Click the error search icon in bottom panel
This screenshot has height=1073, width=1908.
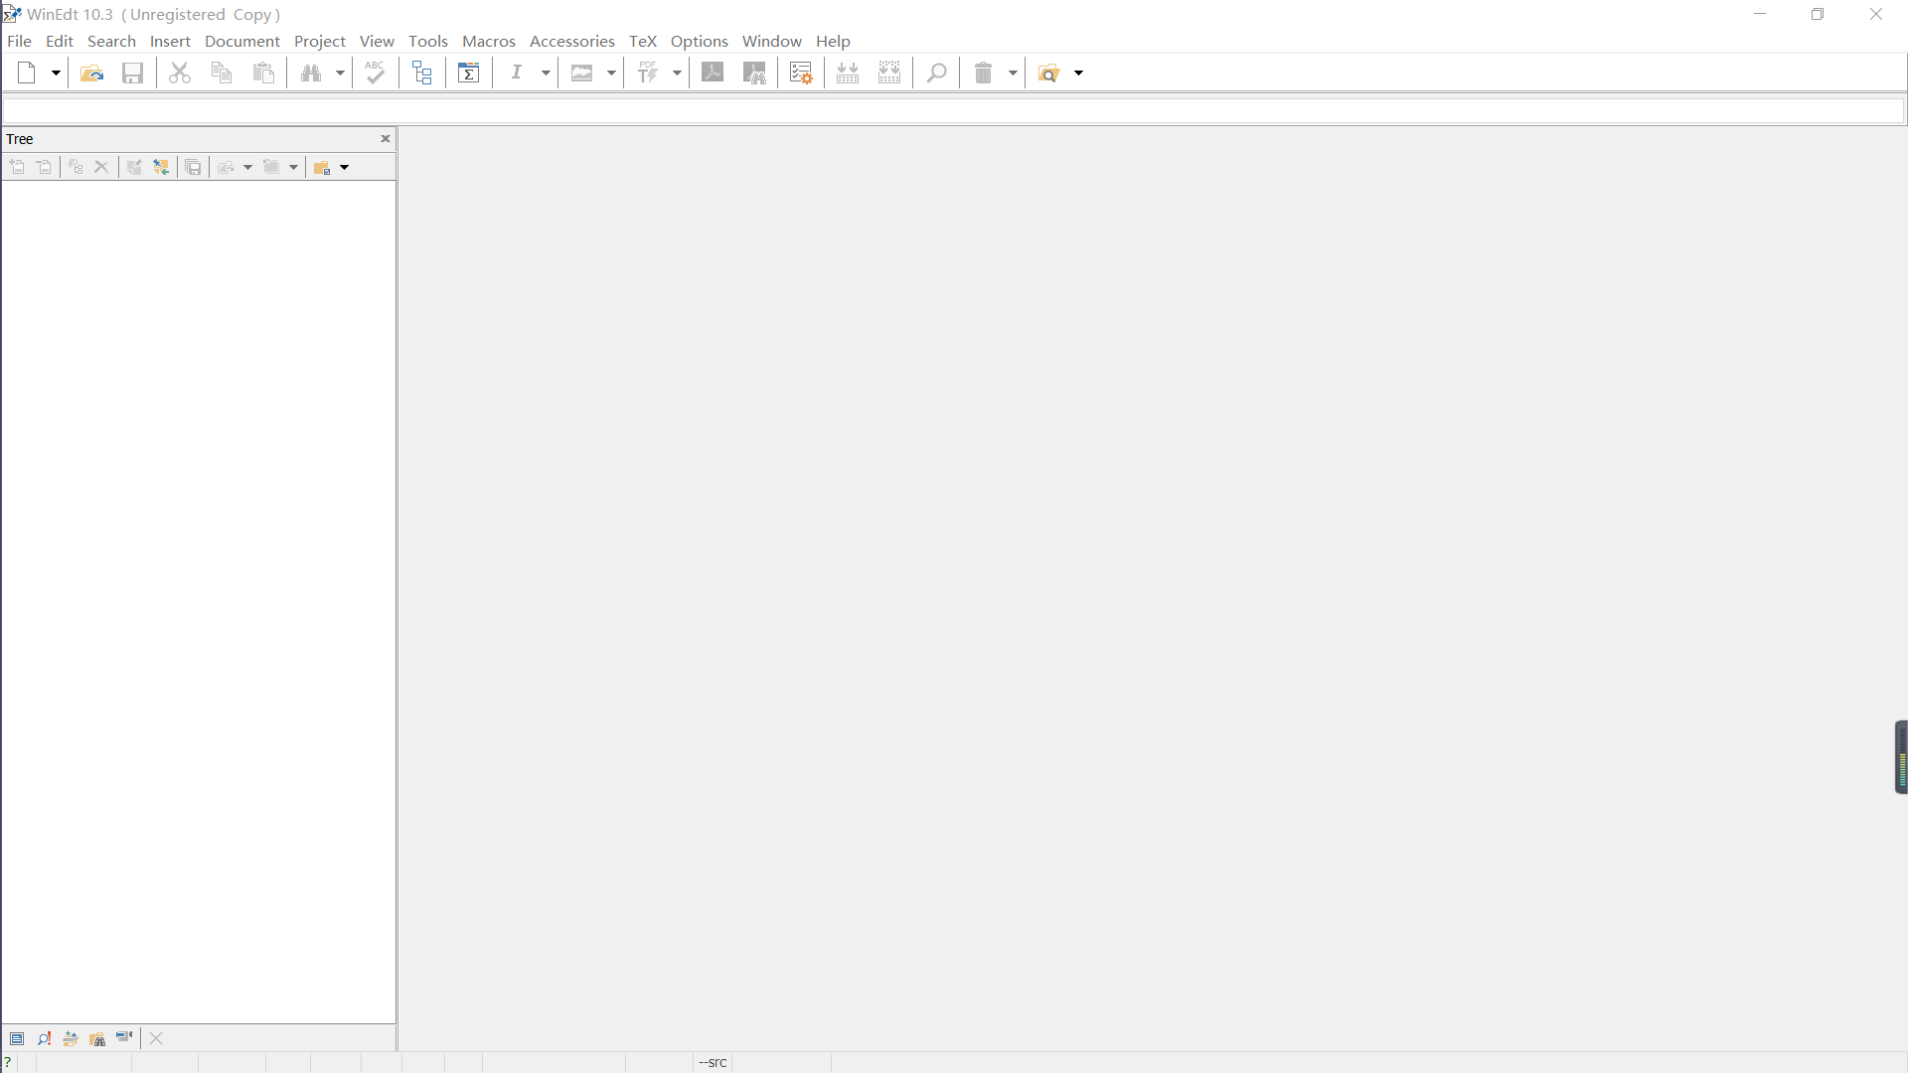[x=44, y=1038]
